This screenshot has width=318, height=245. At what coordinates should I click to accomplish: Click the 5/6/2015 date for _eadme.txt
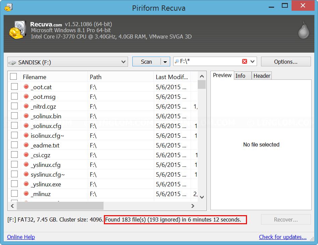tap(171, 145)
